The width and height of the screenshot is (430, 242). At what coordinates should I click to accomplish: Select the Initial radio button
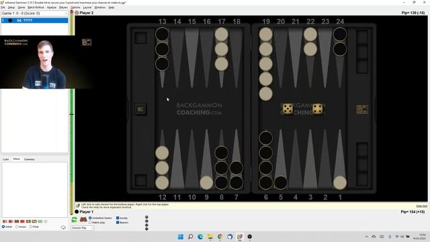[x=3, y=227]
